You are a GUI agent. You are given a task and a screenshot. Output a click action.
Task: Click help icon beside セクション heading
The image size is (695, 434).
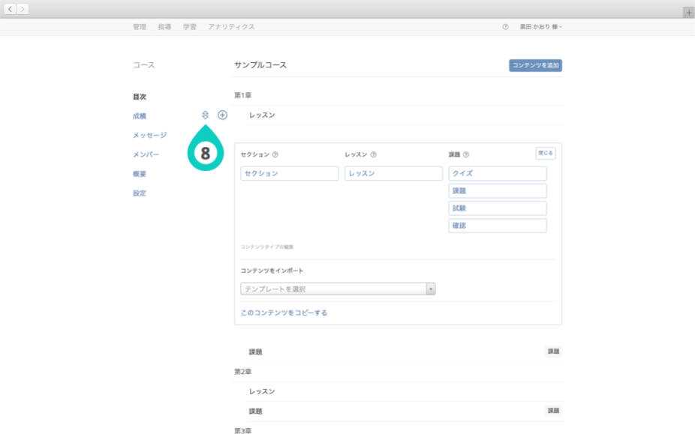click(x=275, y=155)
